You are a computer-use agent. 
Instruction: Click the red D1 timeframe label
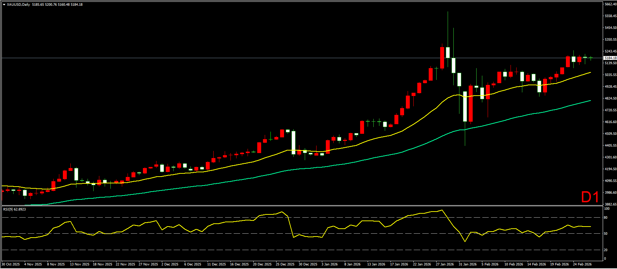(590, 197)
